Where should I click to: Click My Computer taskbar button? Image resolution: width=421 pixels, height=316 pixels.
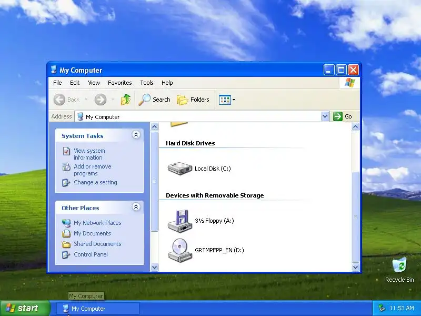coord(98,309)
